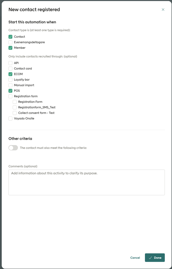Tick the Loyalty bar checkbox
The height and width of the screenshot is (269, 172).
tap(10, 80)
